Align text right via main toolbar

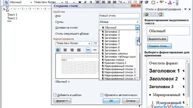pos(109,2)
